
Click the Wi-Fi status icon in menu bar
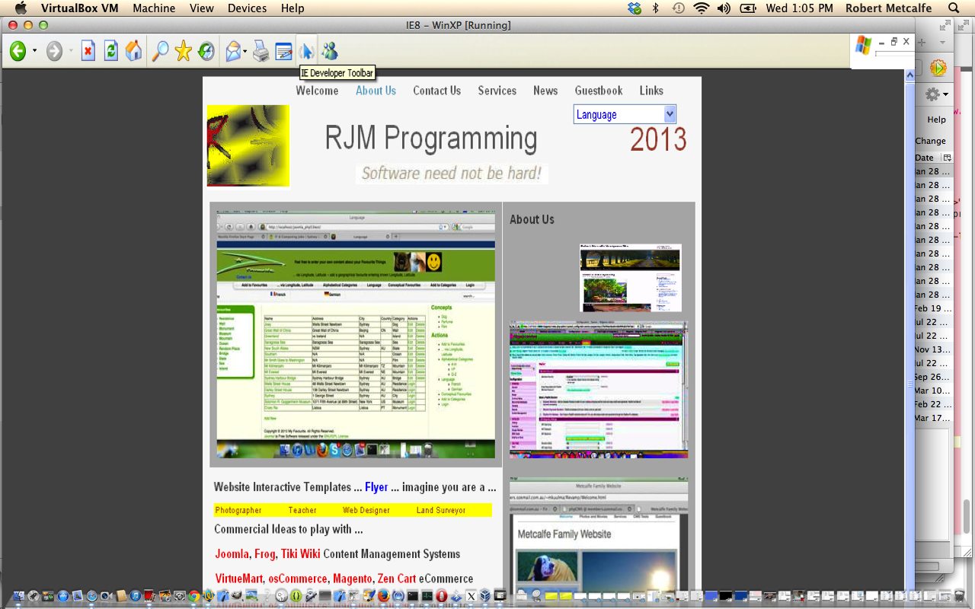pos(701,8)
